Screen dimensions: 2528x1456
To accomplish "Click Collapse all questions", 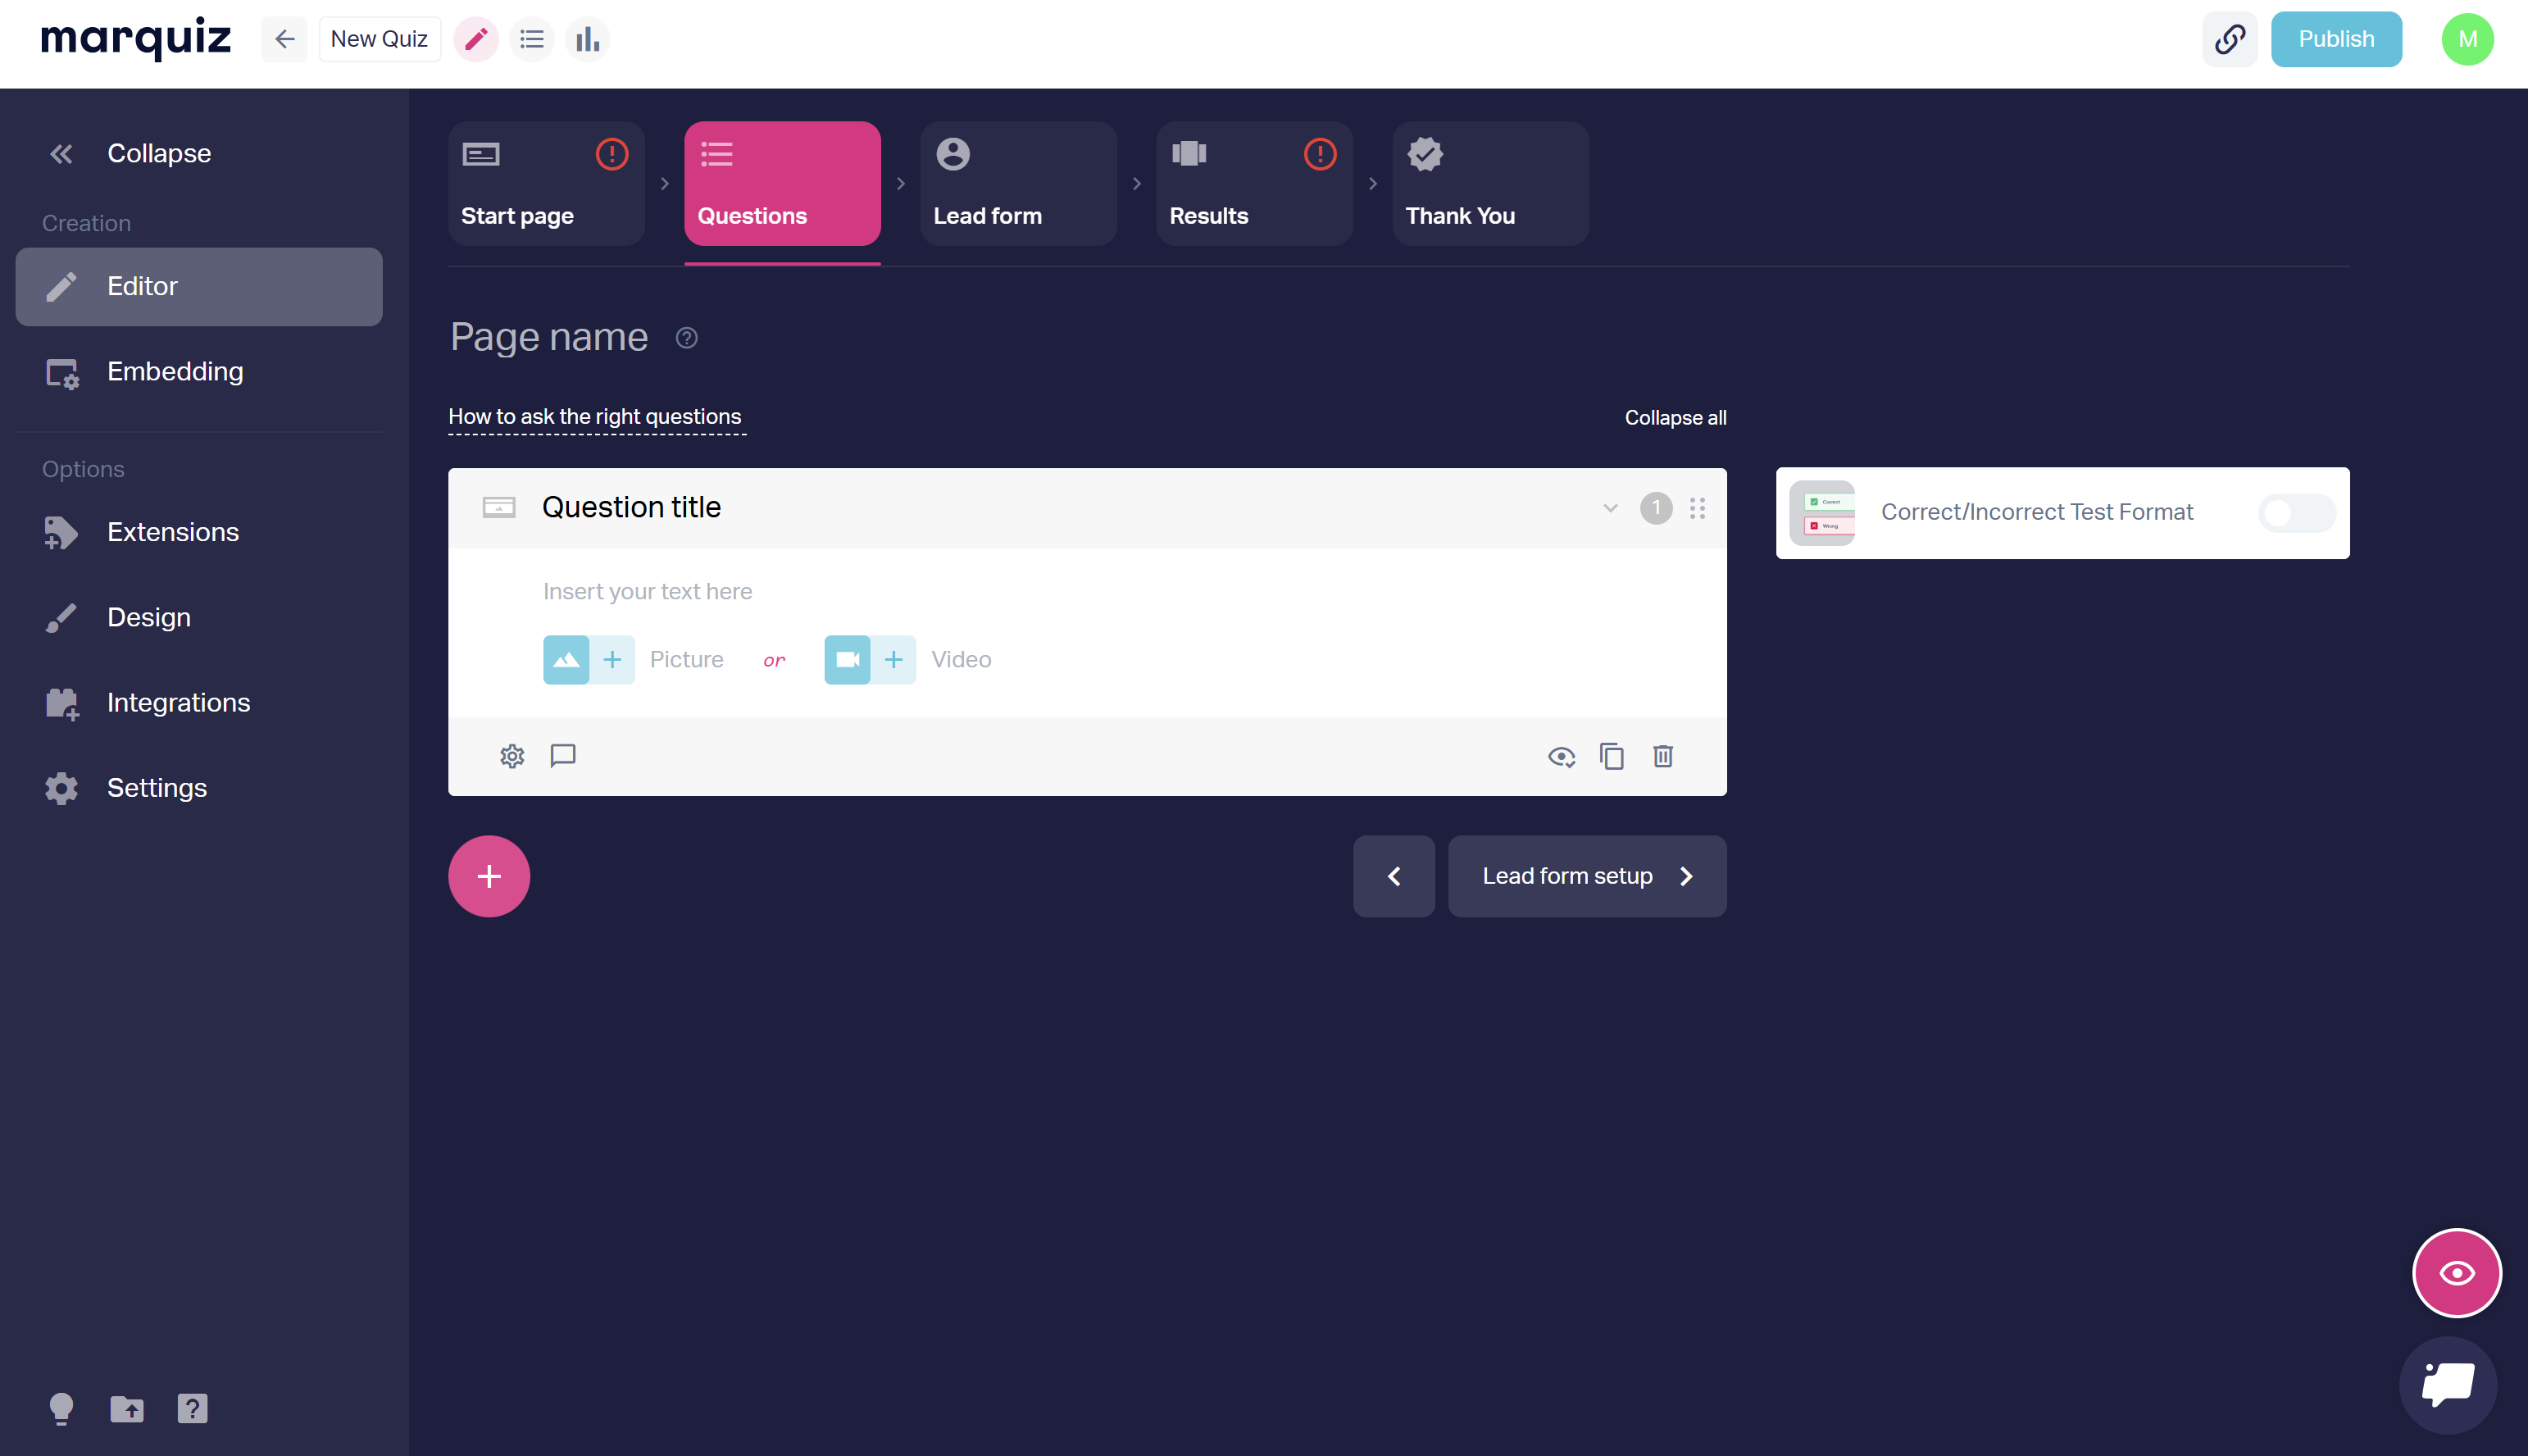I will tap(1675, 418).
